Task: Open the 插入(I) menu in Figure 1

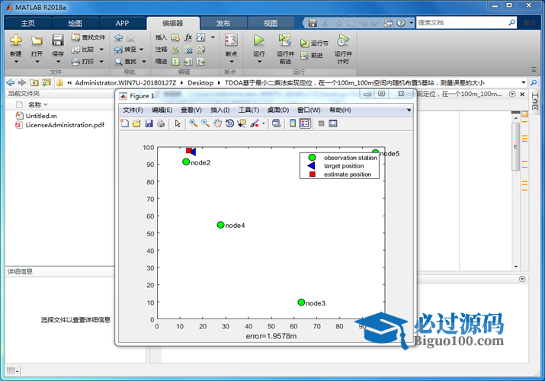Action: (x=220, y=110)
